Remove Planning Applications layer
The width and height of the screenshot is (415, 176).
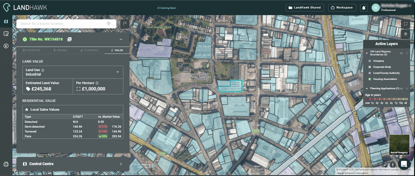pyautogui.click(x=407, y=89)
